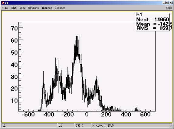Viewport: 174px width, 129px height.
Task: Open the Classes menu
Action: (x=60, y=8)
